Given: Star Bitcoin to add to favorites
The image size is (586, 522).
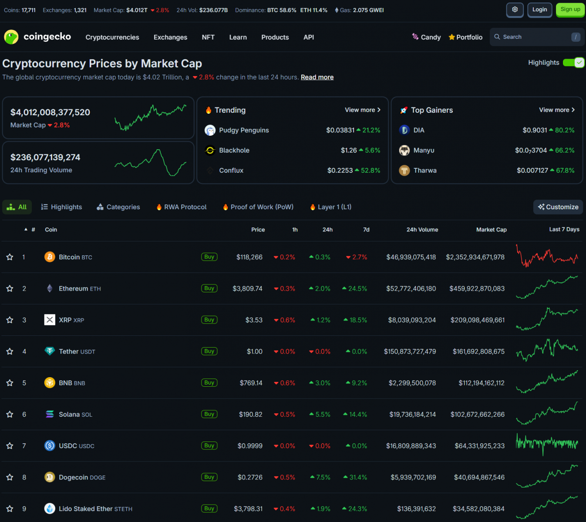Looking at the screenshot, I should click(x=10, y=257).
